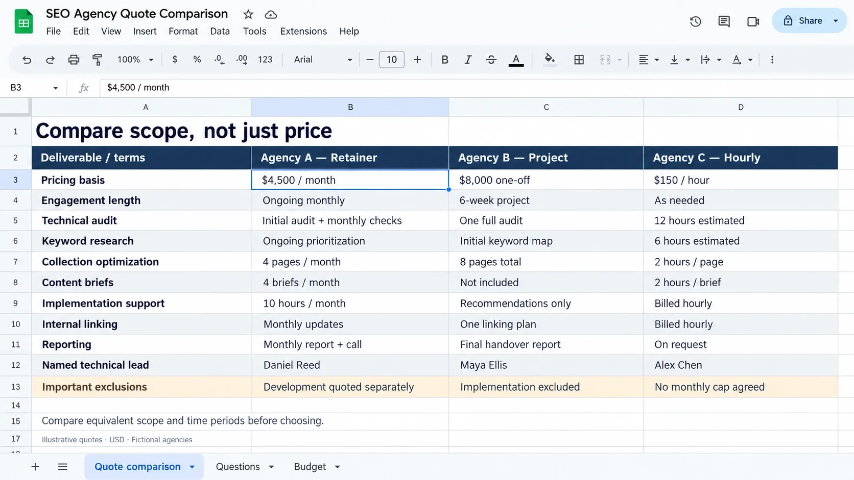Toggle bold formatting
Viewport: 854px width, 480px height.
point(445,60)
